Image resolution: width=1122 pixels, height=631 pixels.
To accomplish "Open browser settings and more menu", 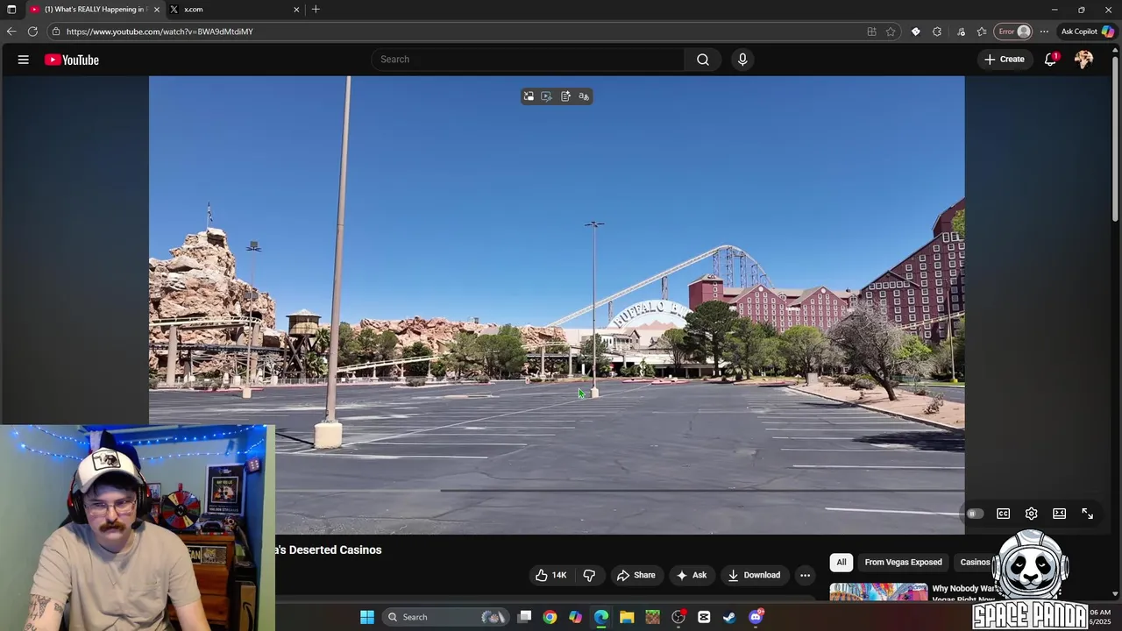I will click(1044, 32).
